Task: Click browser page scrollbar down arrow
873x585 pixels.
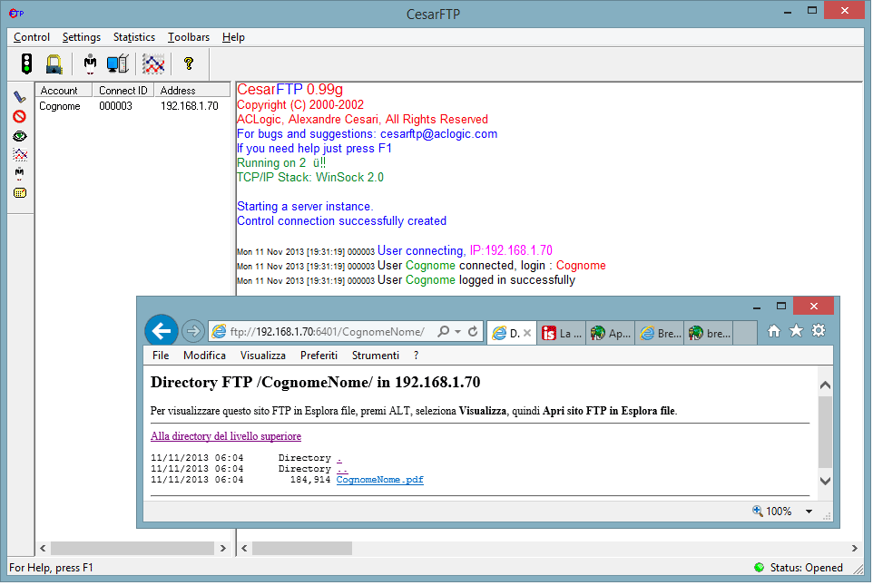Action: coord(825,481)
